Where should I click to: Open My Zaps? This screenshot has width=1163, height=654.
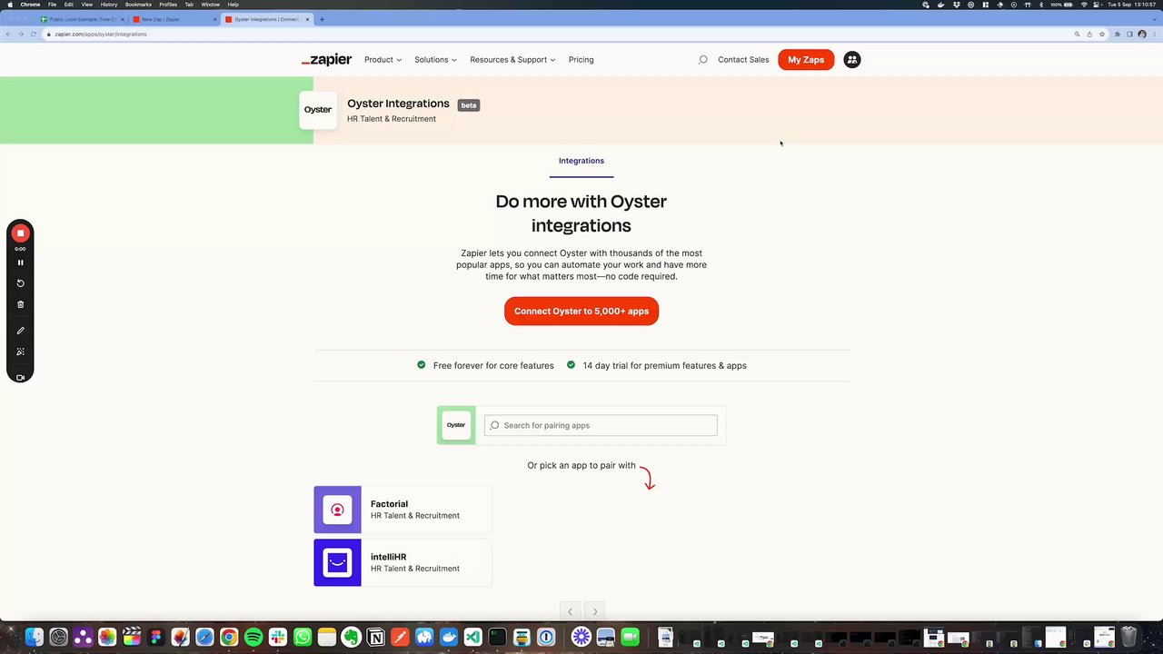point(806,60)
